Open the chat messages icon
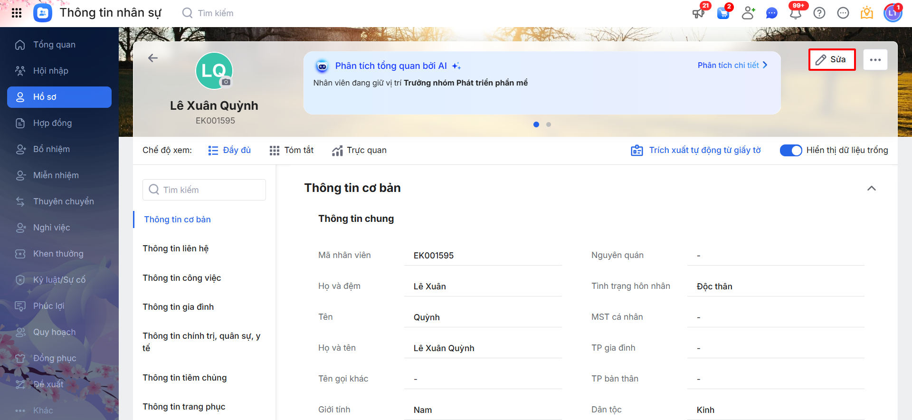This screenshot has height=420, width=912. 772,13
